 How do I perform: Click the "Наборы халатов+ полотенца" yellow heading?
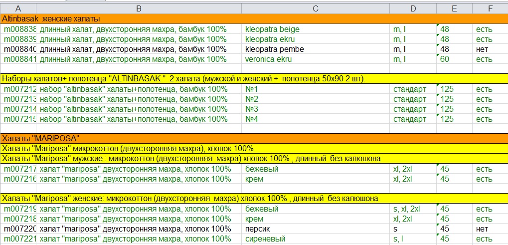[x=254, y=79]
